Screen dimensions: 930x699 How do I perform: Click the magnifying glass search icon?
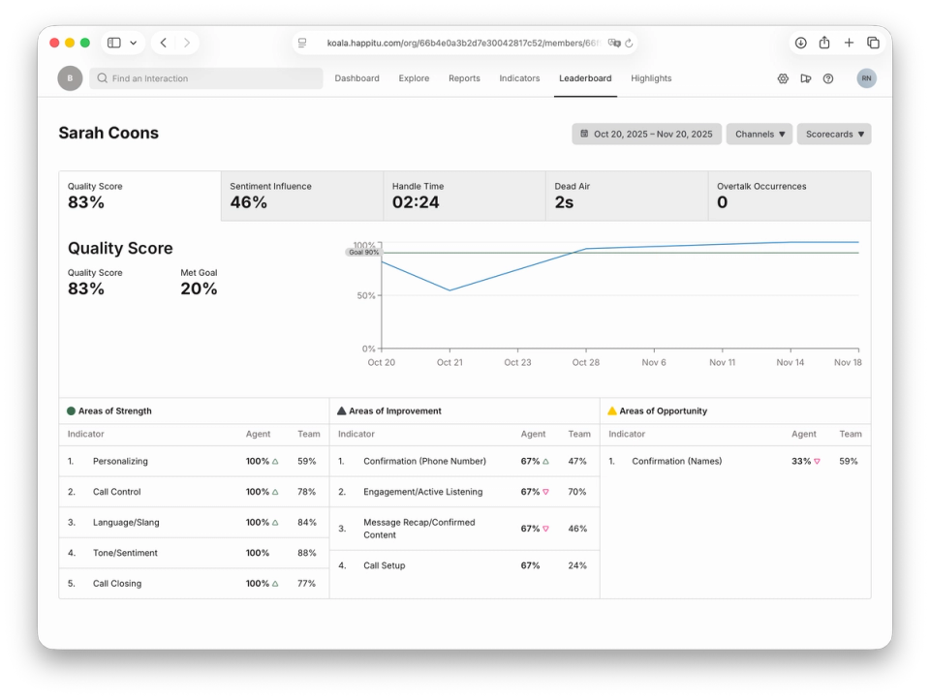(x=102, y=78)
